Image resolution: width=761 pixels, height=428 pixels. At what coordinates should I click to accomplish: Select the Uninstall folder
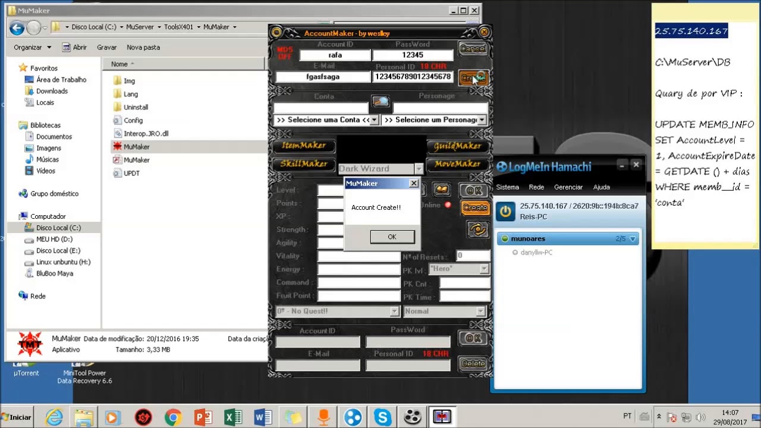[x=136, y=107]
